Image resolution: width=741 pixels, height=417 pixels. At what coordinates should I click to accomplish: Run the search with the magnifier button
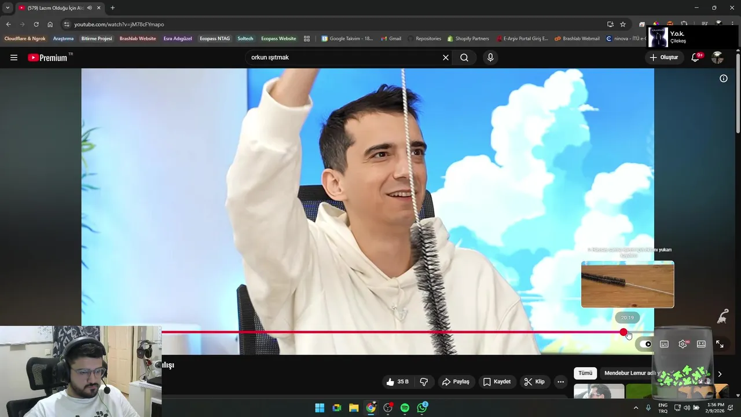(x=464, y=57)
